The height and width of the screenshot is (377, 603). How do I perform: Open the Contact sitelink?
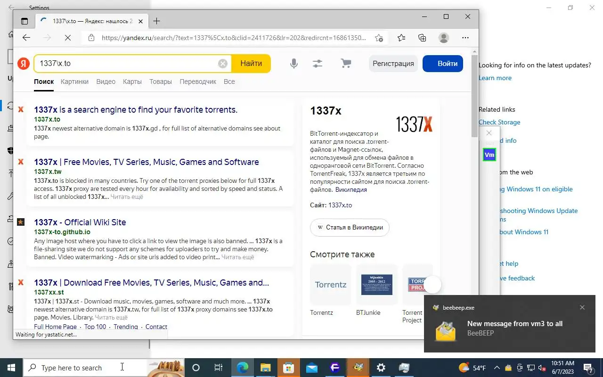point(156,327)
